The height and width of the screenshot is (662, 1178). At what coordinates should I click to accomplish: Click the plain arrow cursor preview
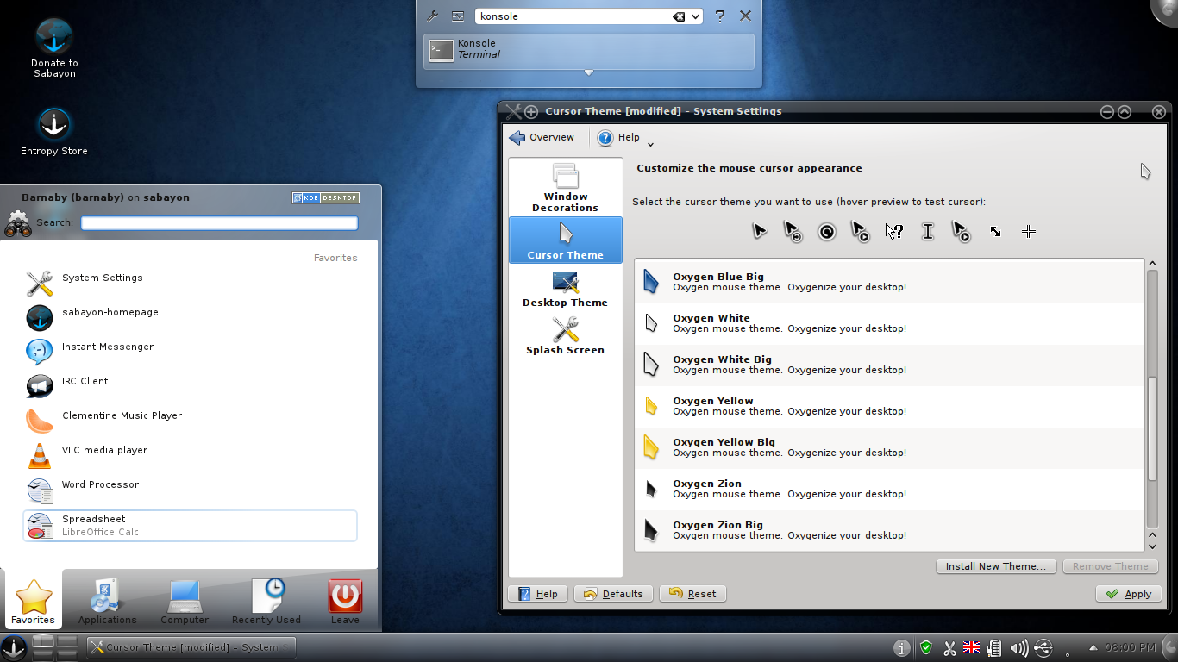click(759, 231)
